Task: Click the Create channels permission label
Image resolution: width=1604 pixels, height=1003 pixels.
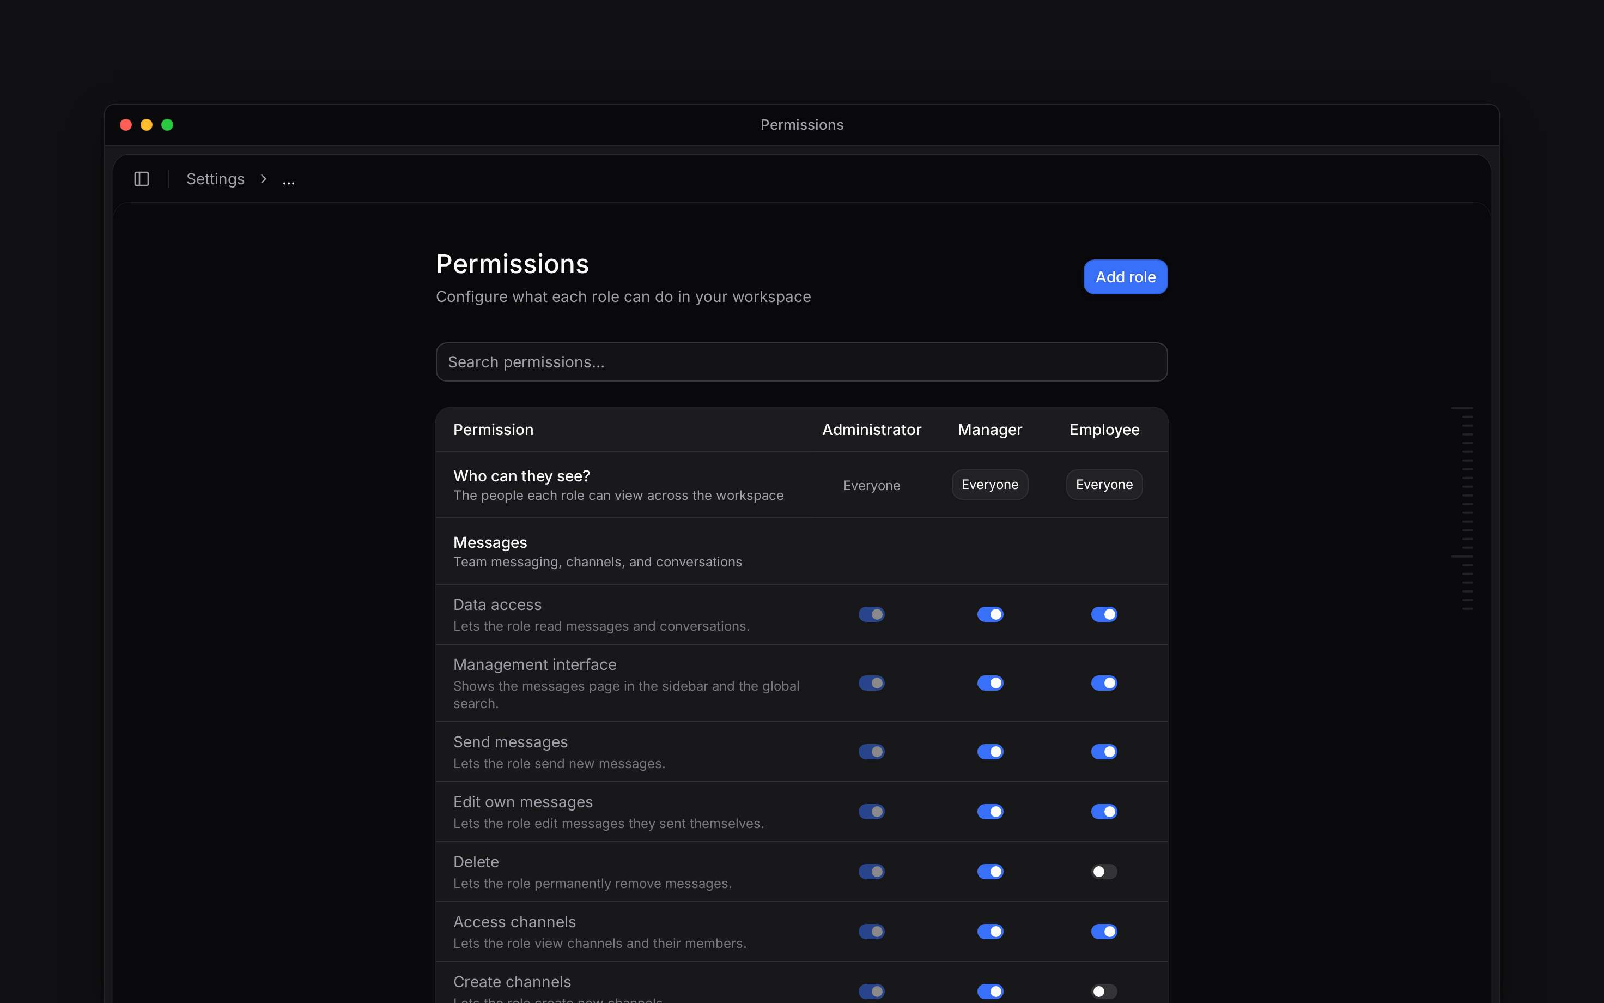Action: point(512,982)
